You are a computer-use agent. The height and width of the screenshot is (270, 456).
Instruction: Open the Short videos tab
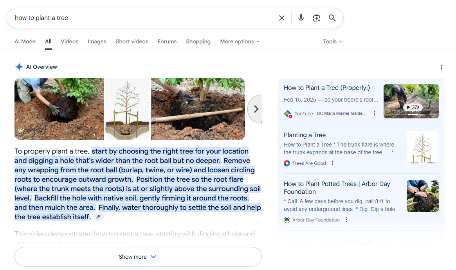point(132,41)
